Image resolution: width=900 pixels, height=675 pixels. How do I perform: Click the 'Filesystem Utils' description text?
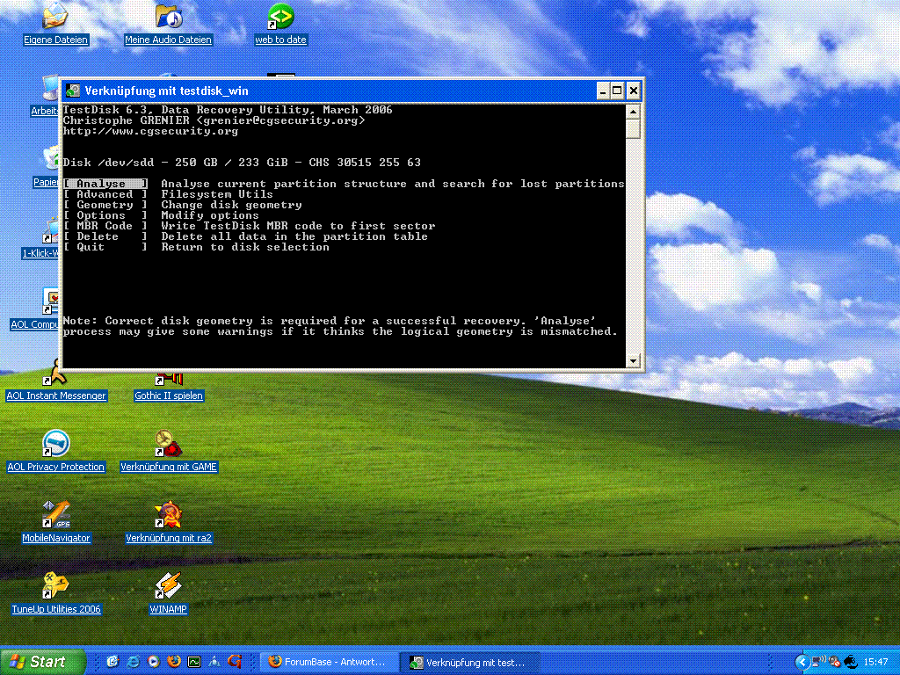[x=217, y=194]
